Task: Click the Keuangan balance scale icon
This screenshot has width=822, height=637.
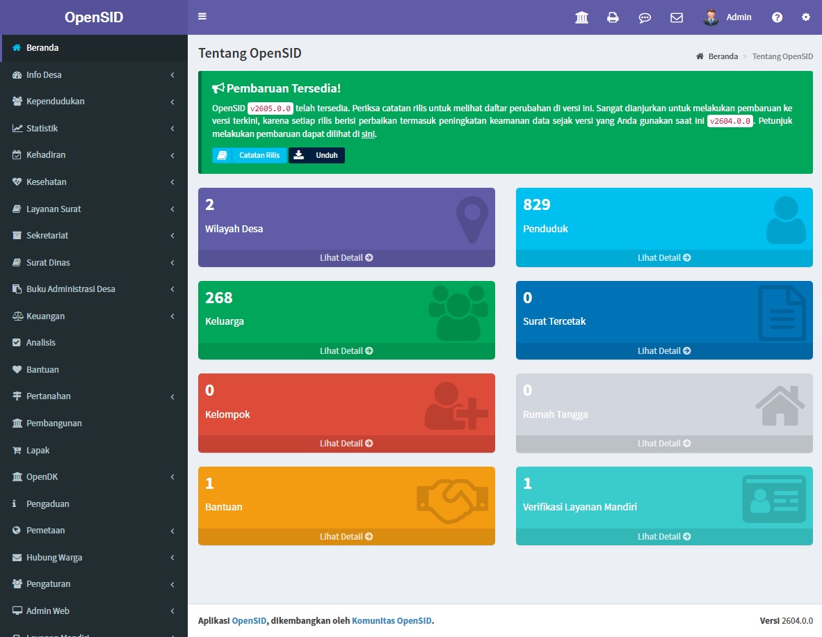Action: coord(17,316)
